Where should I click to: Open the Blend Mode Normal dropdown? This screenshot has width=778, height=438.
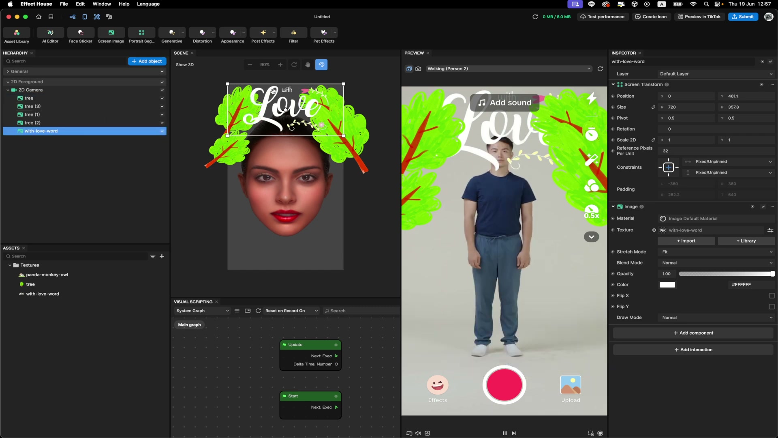point(716,263)
